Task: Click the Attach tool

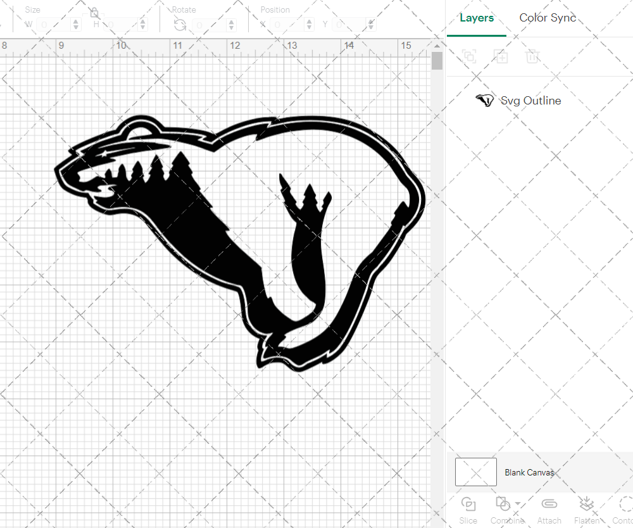Action: (x=549, y=511)
